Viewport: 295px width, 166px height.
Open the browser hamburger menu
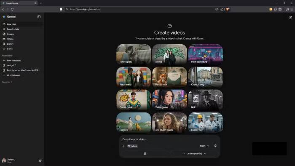tap(292, 9)
